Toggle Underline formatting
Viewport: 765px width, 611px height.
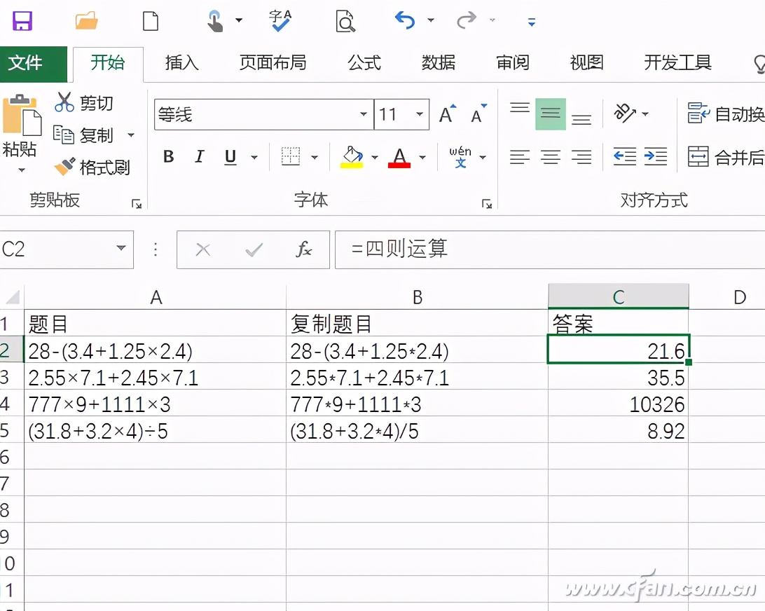[x=230, y=157]
